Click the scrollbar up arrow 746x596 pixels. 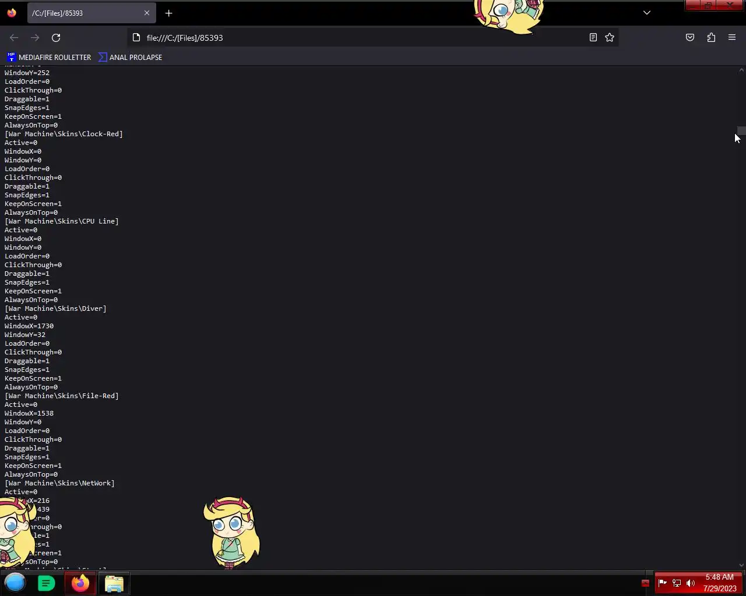pyautogui.click(x=741, y=70)
